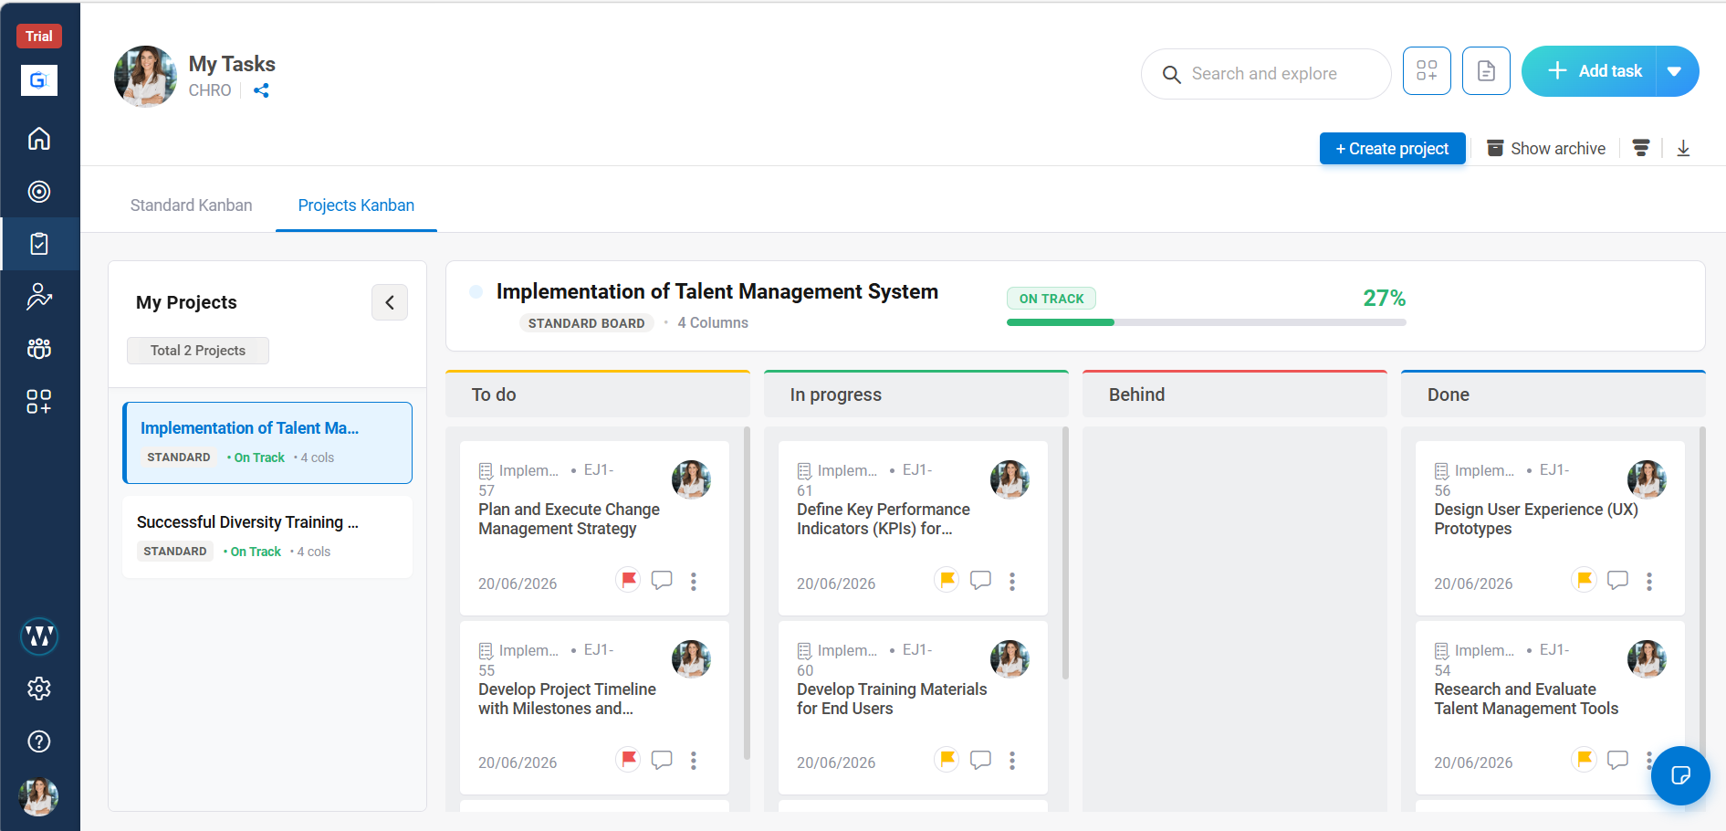
Task: Click the widgets grid-plus button near search
Action: click(1427, 71)
